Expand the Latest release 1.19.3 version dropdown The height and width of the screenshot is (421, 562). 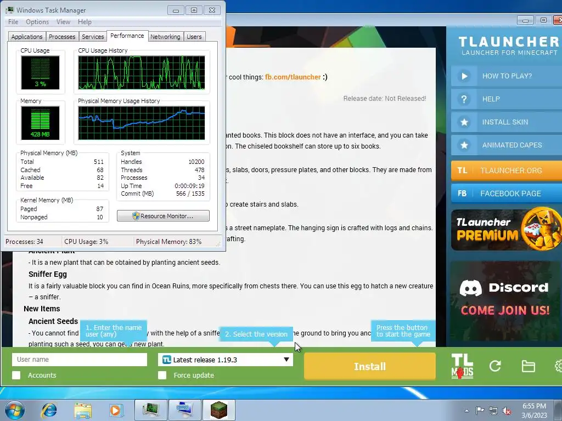[x=226, y=360]
